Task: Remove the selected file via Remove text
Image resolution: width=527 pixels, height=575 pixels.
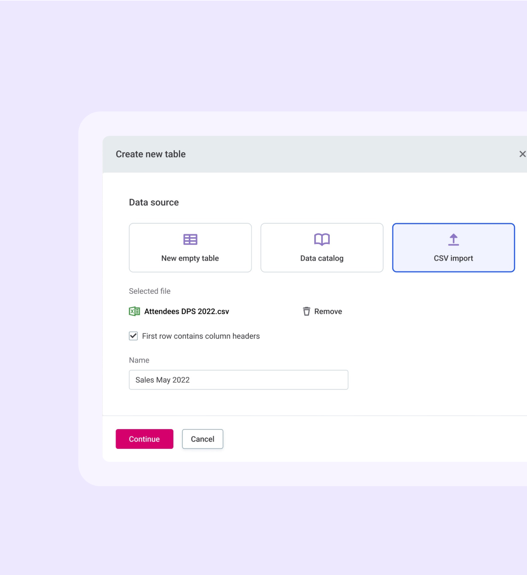Action: tap(328, 312)
